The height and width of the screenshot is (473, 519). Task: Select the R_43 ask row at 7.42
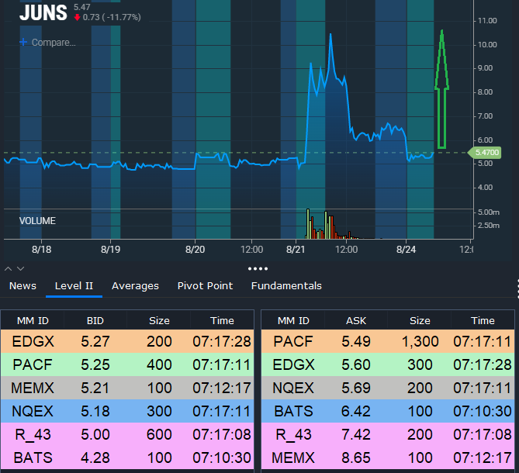pos(388,434)
